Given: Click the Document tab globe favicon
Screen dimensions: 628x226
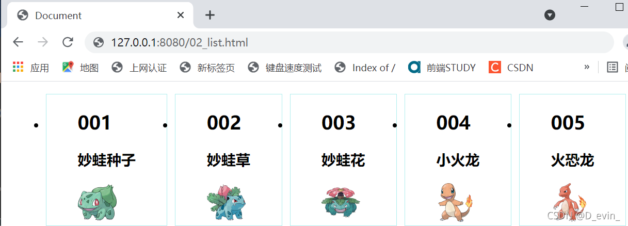Looking at the screenshot, I should 23,15.
